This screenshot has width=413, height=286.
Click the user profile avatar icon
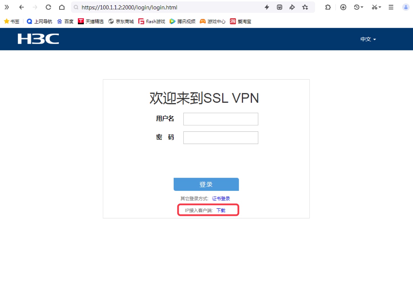click(x=406, y=7)
